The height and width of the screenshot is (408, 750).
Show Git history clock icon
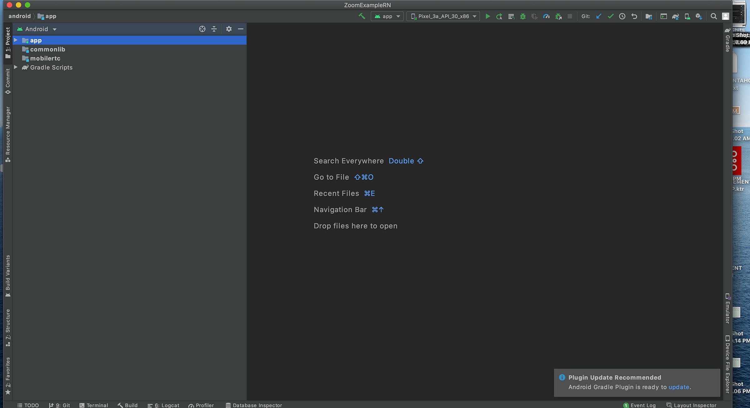[622, 16]
